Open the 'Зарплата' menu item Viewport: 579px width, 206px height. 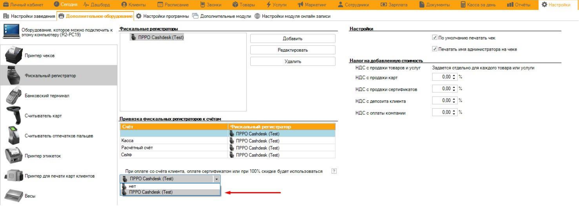click(x=394, y=5)
